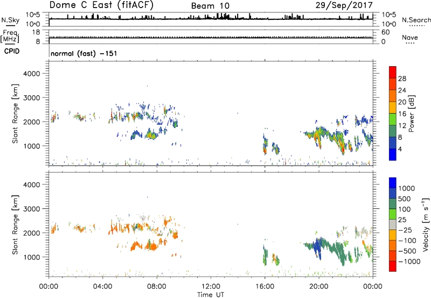431x298 pixels.
Task: Click the '16:00' time axis label
Action: pyautogui.click(x=265, y=287)
